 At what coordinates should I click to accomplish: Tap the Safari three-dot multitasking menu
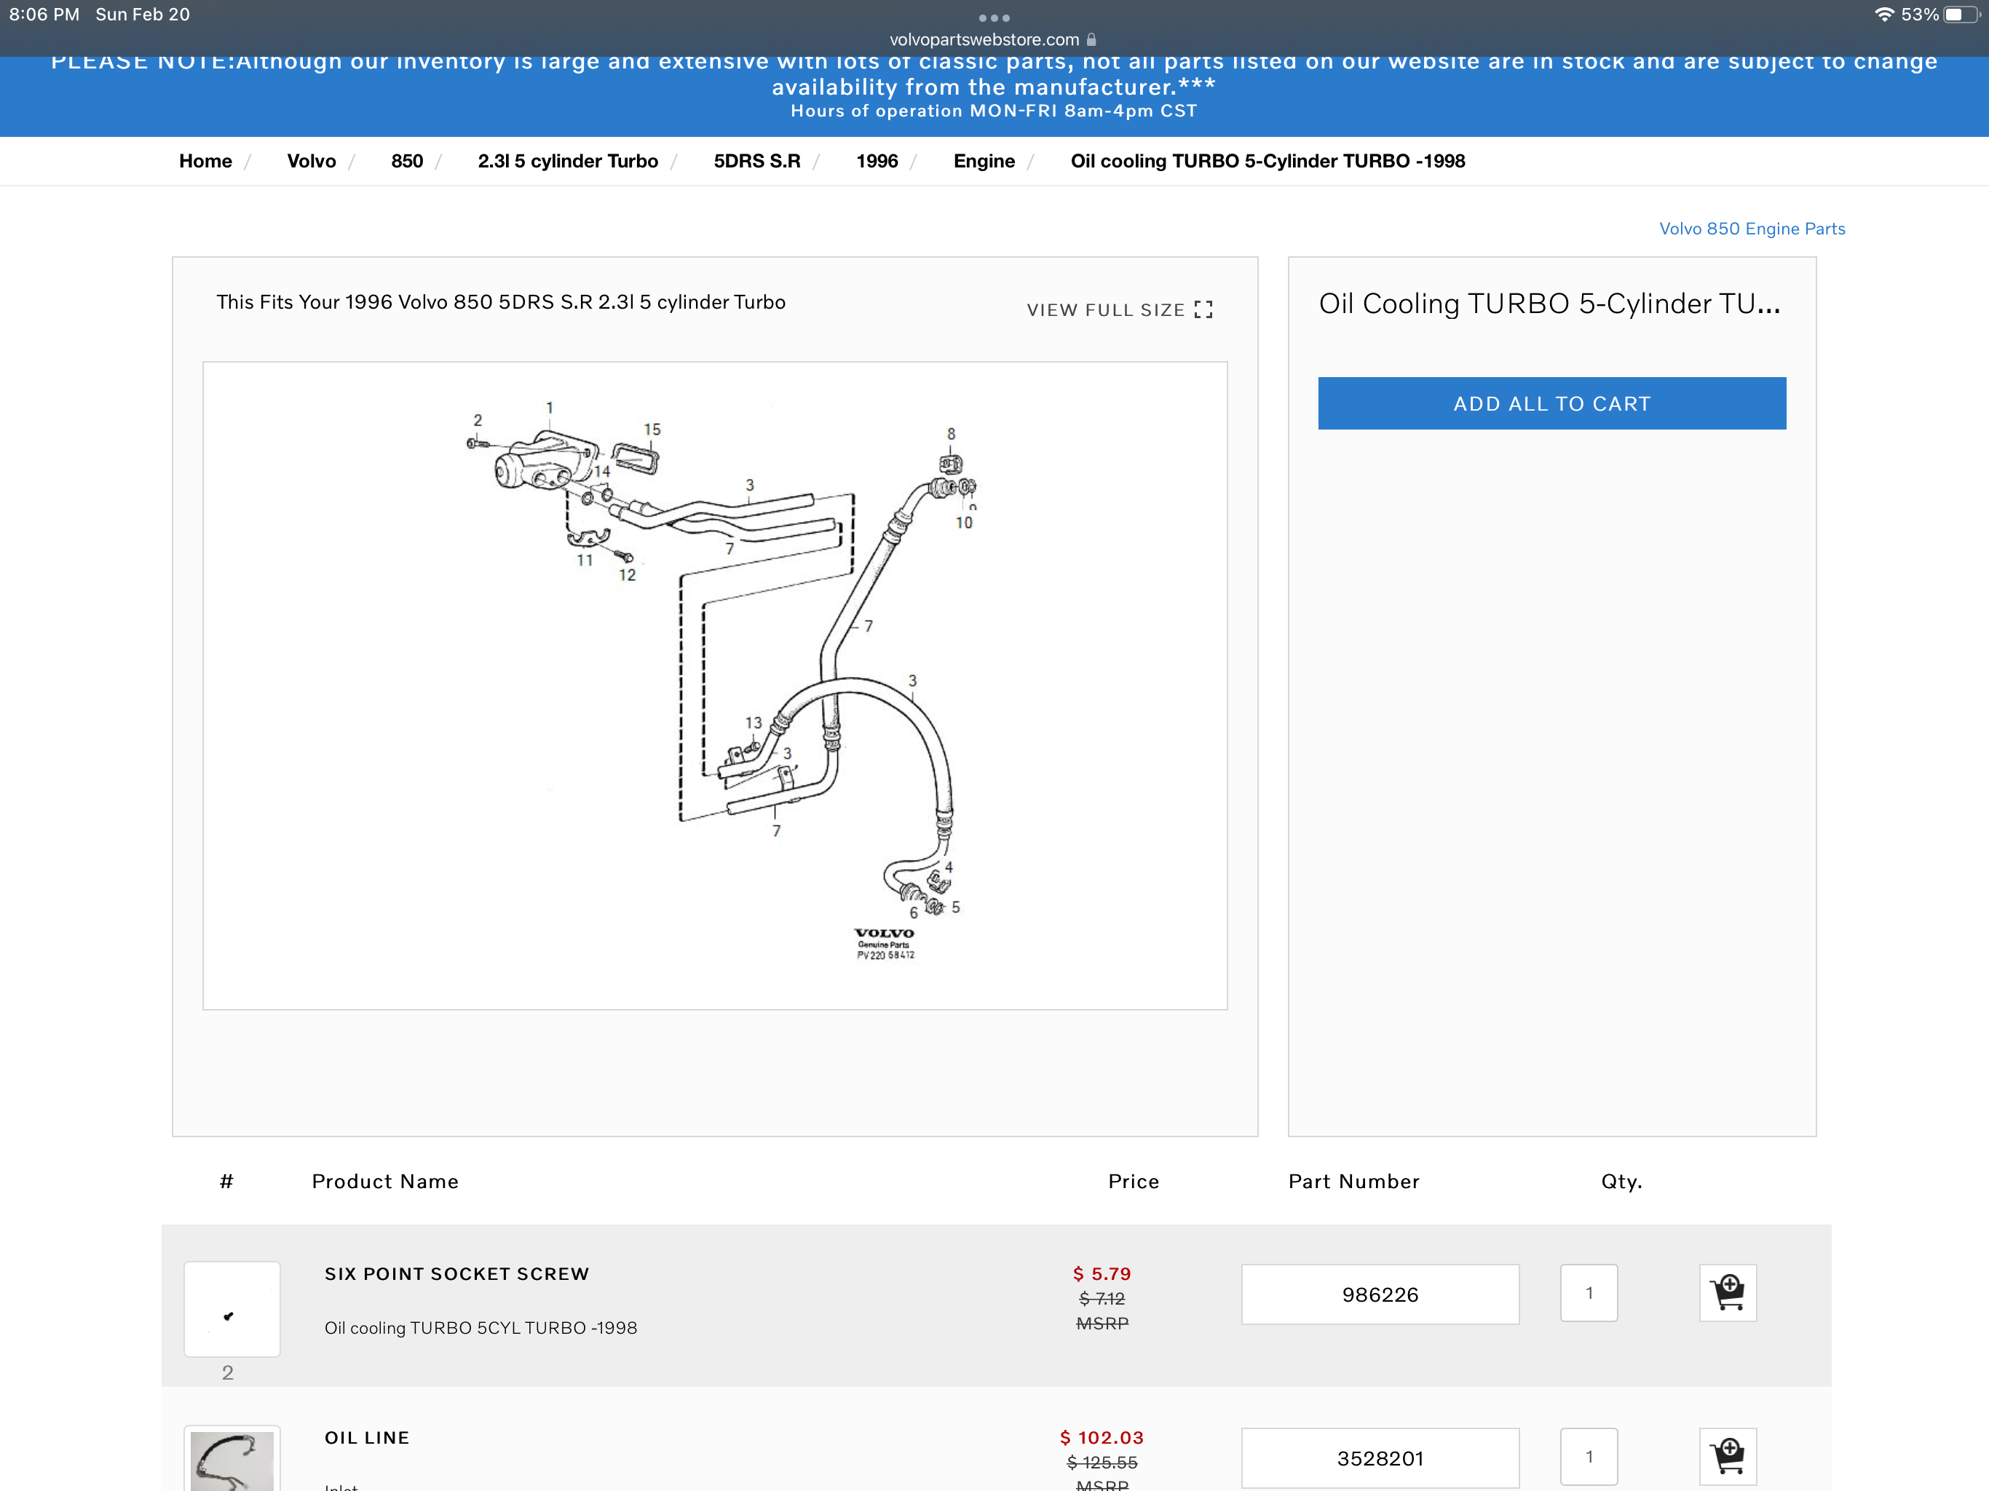(x=994, y=18)
